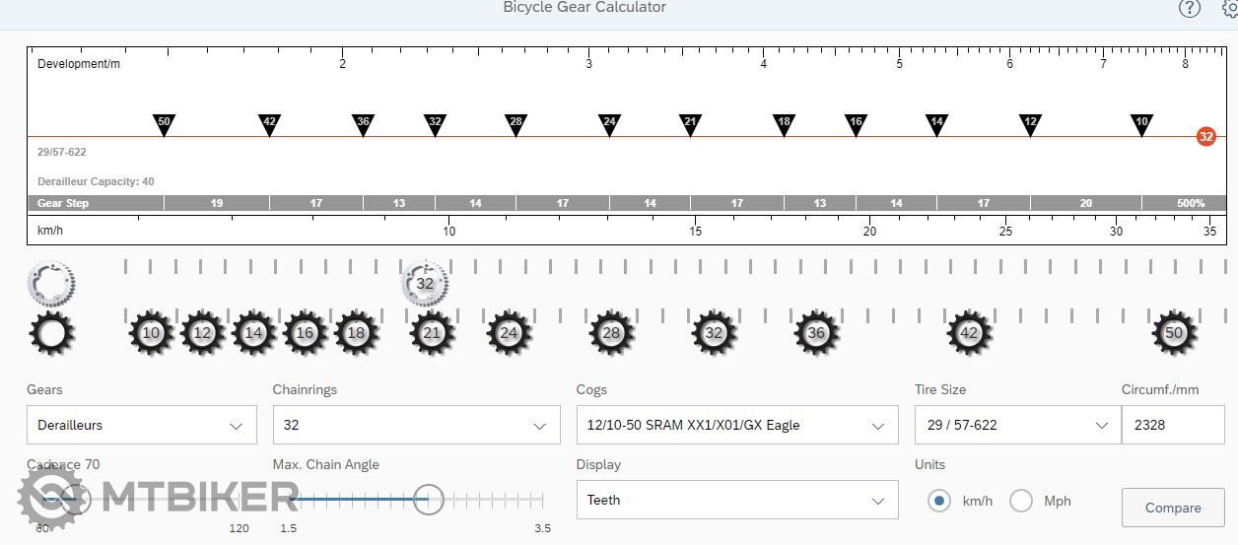Select the 32-tooth chainring sprocket icon

(x=425, y=284)
